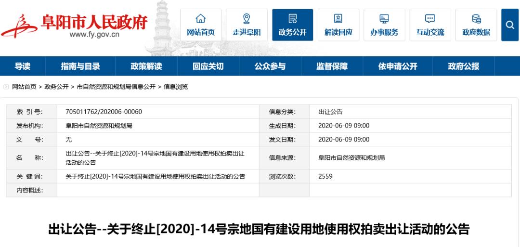Image resolution: width=520 pixels, height=247 pixels.
Task: Click the database icon above 政府数据
Action: coord(476,19)
